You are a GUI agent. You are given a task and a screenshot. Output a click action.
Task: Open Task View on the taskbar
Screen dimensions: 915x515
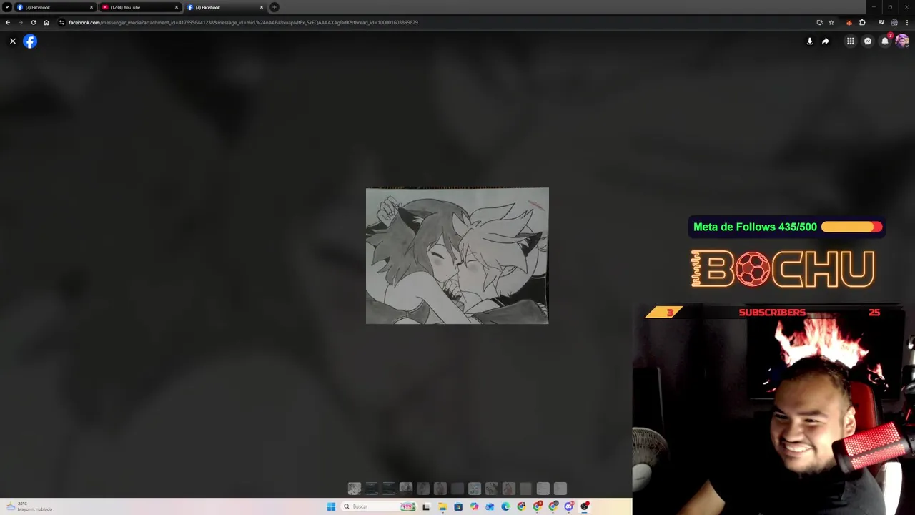point(426,506)
